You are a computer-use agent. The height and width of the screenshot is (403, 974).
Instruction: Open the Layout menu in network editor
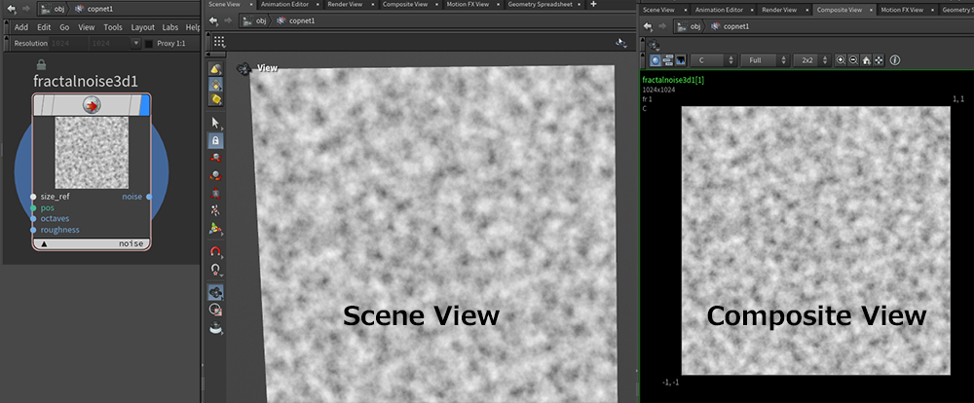pos(142,27)
